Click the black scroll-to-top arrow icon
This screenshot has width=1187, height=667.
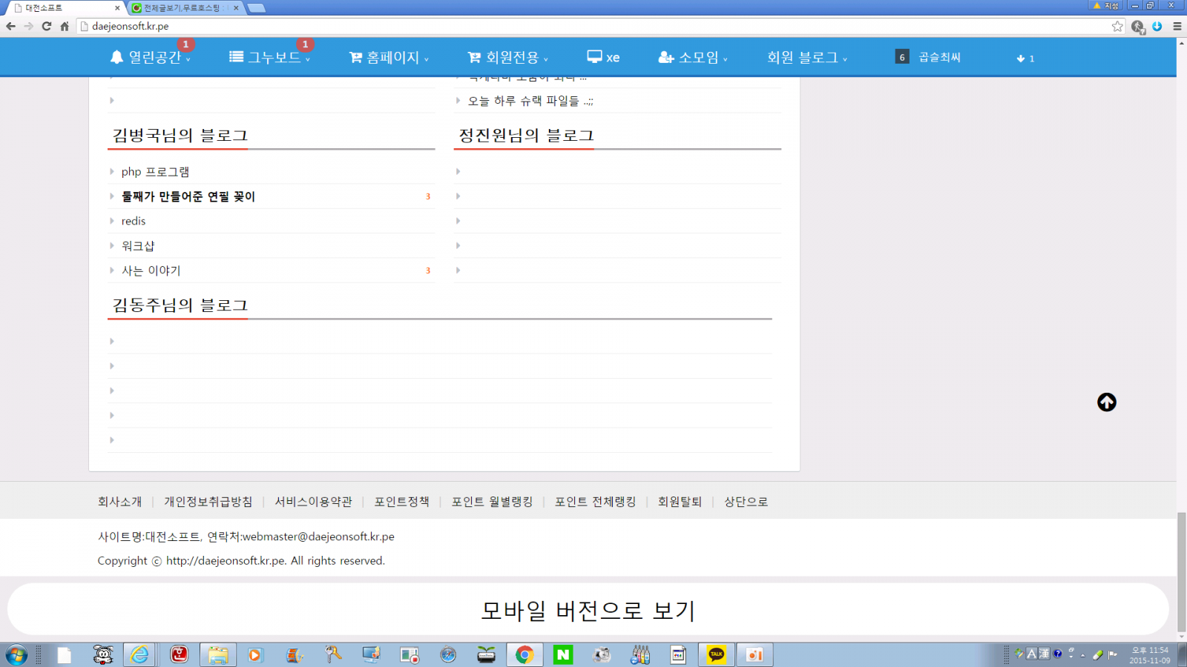pyautogui.click(x=1106, y=402)
